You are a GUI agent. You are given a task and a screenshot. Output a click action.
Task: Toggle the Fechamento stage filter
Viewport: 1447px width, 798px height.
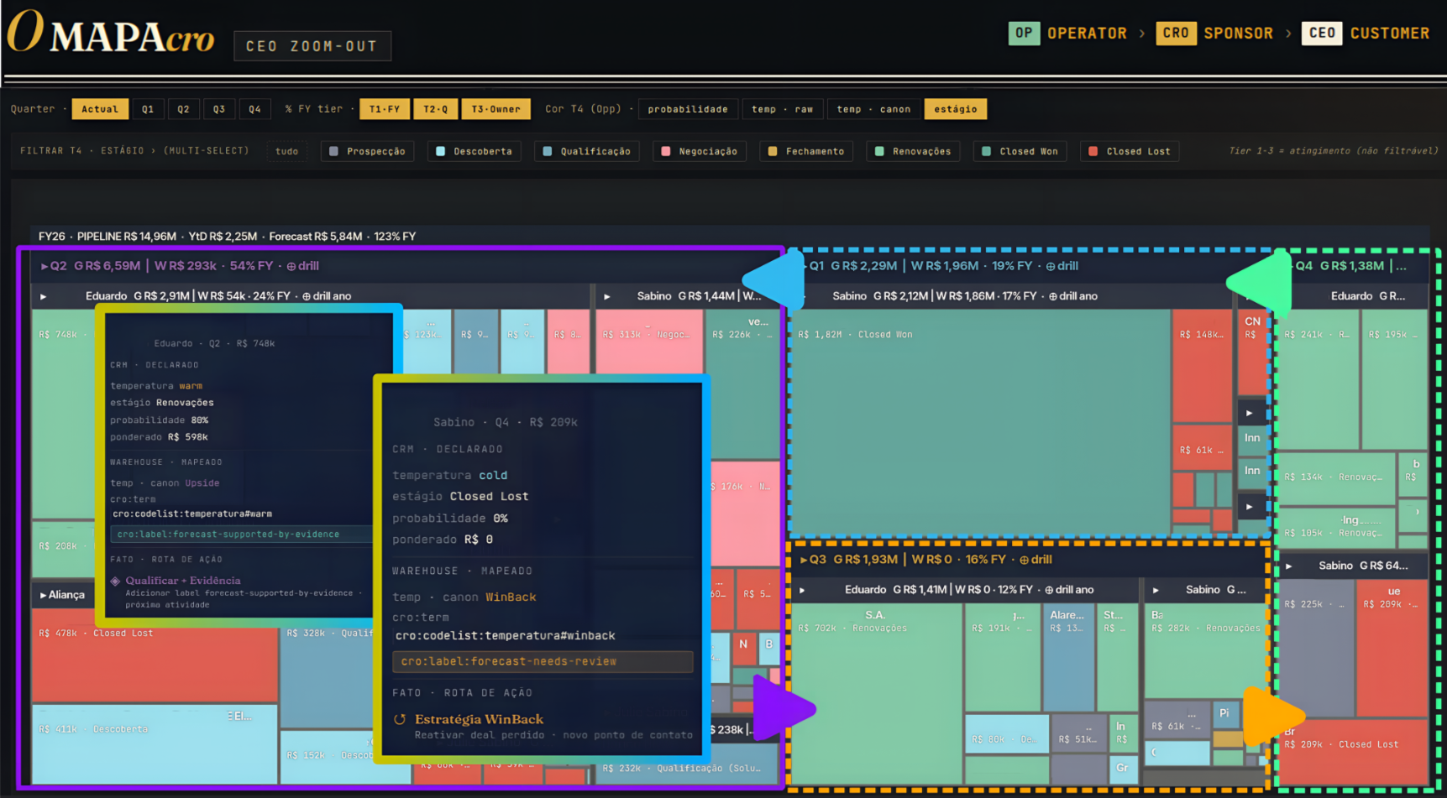coord(805,152)
